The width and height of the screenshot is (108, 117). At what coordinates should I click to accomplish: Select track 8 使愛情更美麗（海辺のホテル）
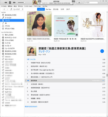click(x=65, y=88)
